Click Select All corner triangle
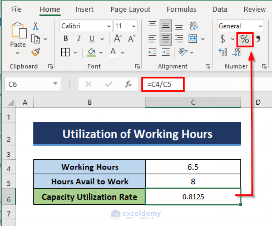Image resolution: width=272 pixels, height=226 pixels. tap(11, 103)
